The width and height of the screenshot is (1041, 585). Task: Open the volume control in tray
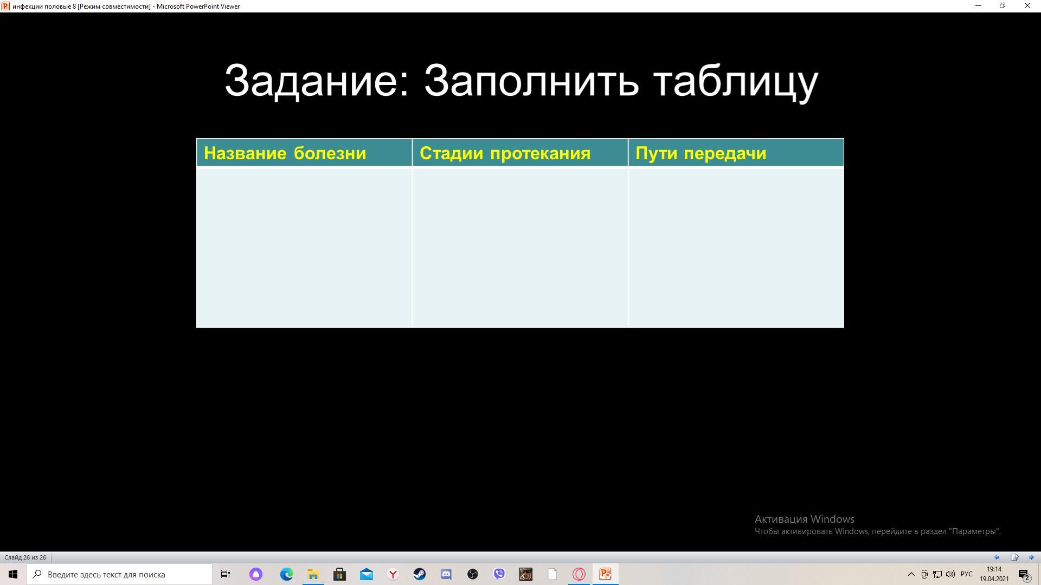pos(950,574)
